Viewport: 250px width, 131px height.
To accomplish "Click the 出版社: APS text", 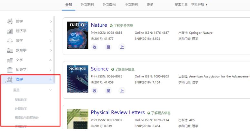I will tap(186, 120).
